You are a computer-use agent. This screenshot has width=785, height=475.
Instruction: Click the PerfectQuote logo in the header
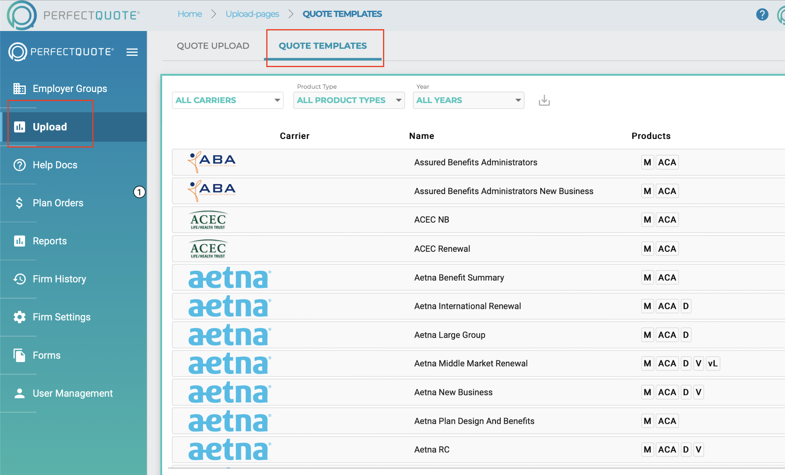coord(73,15)
